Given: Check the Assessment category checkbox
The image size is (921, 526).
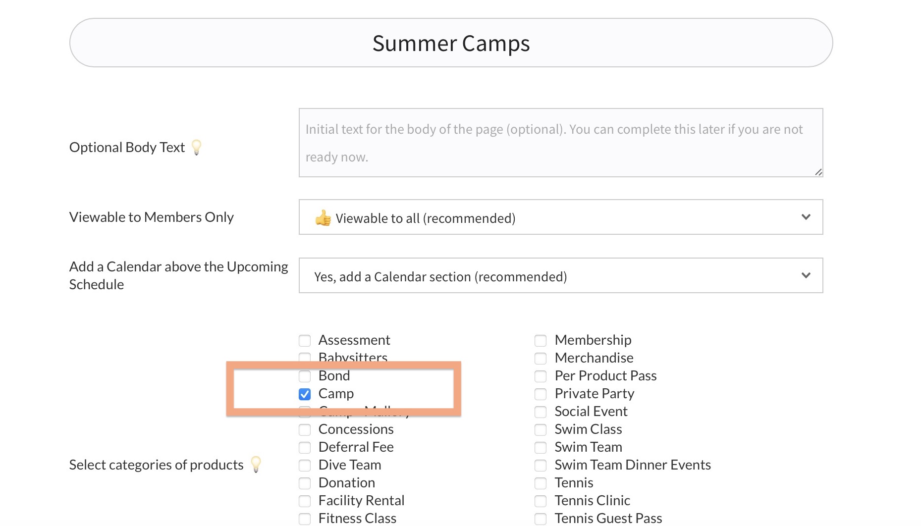Looking at the screenshot, I should click(305, 341).
